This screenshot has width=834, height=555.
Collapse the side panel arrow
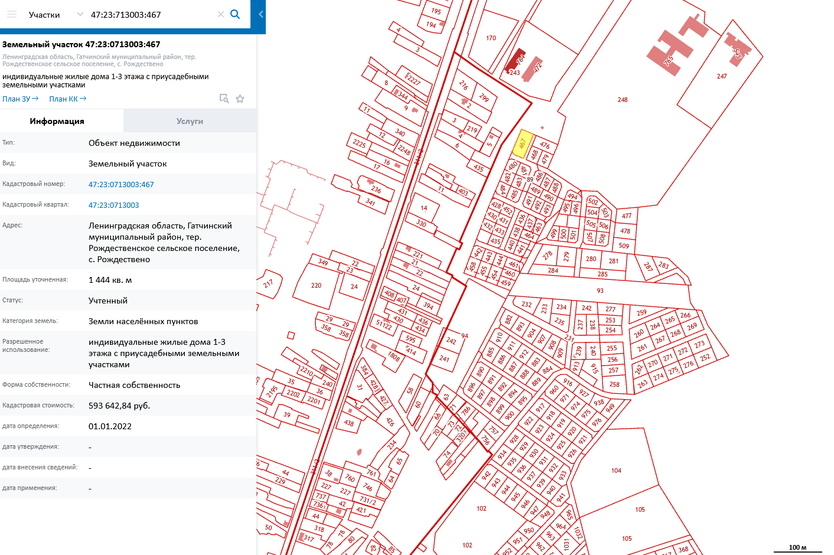(260, 14)
